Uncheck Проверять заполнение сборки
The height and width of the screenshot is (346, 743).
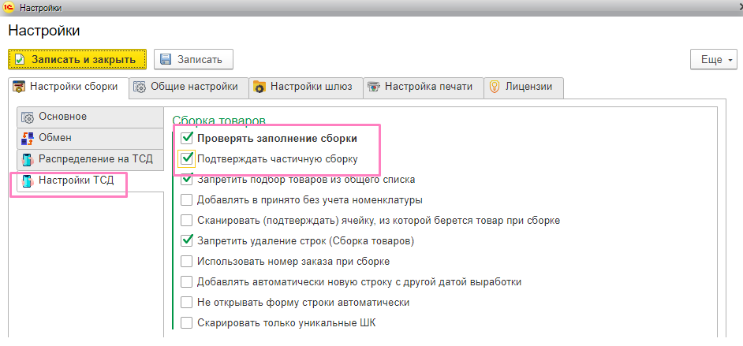[x=187, y=138]
